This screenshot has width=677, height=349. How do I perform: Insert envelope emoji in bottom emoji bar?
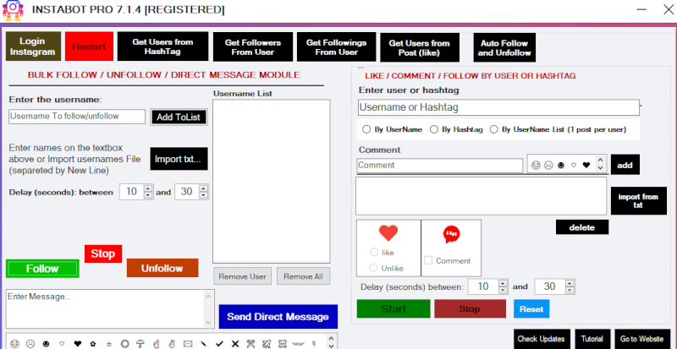187,344
